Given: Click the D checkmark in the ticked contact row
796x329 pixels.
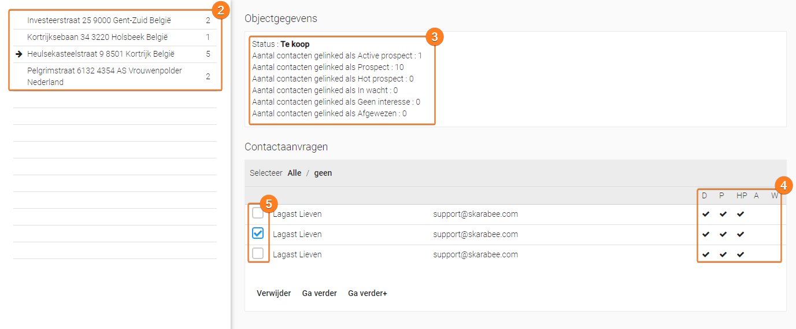Looking at the screenshot, I should (705, 235).
